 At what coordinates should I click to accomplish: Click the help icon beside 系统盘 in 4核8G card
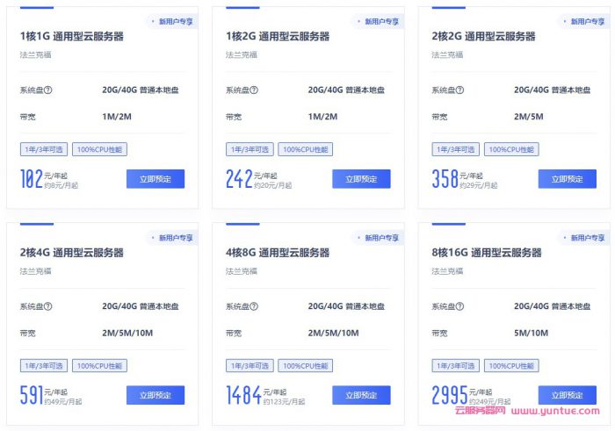[x=254, y=306]
